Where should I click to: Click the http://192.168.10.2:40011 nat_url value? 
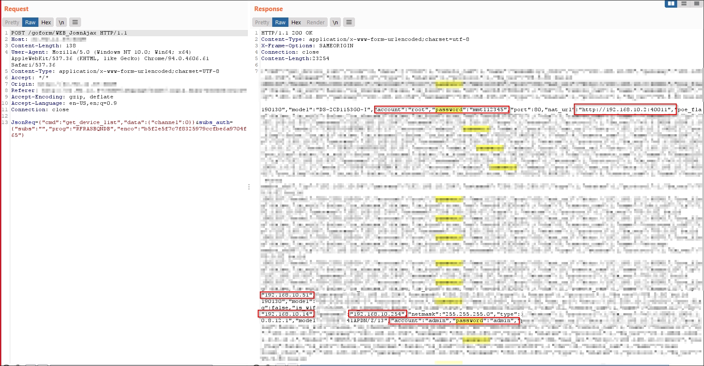click(x=625, y=110)
